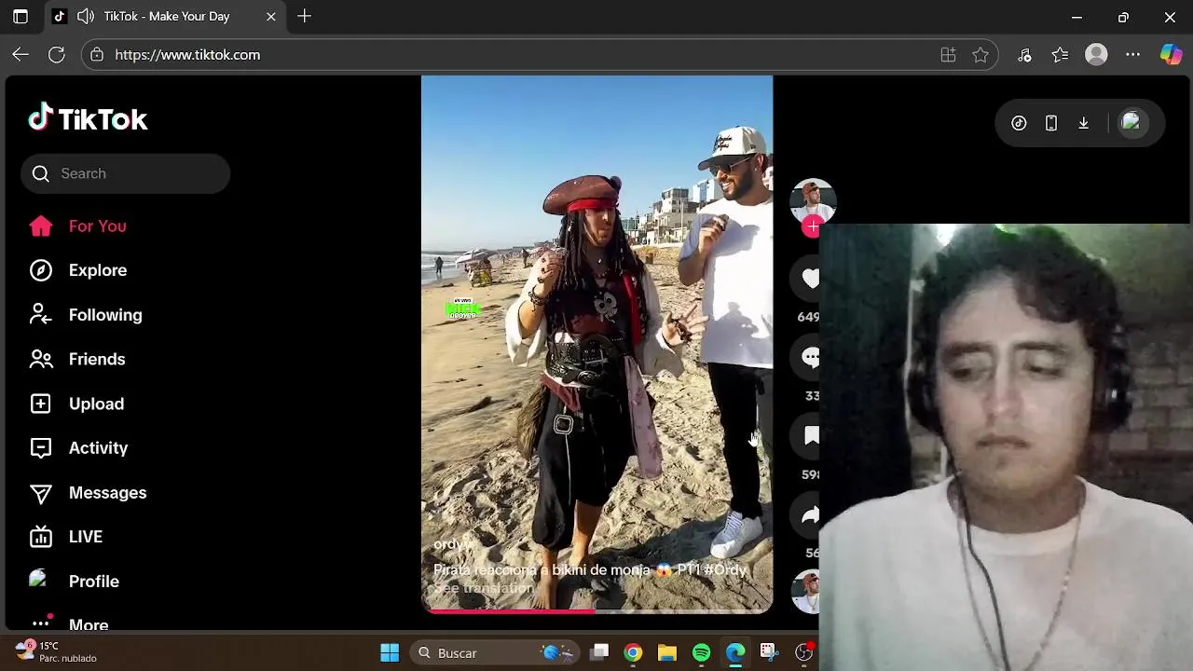Click the download desktop app icon
Viewport: 1193px width, 671px height.
1084,123
